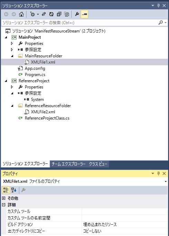Click the Property Pages wrench icon in Properties
The width and height of the screenshot is (169, 236).
23,190
